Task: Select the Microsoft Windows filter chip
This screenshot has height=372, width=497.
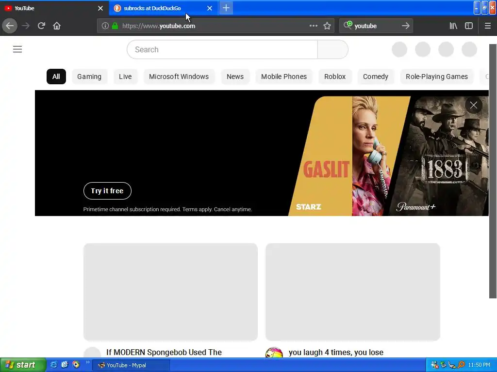Action: [179, 77]
